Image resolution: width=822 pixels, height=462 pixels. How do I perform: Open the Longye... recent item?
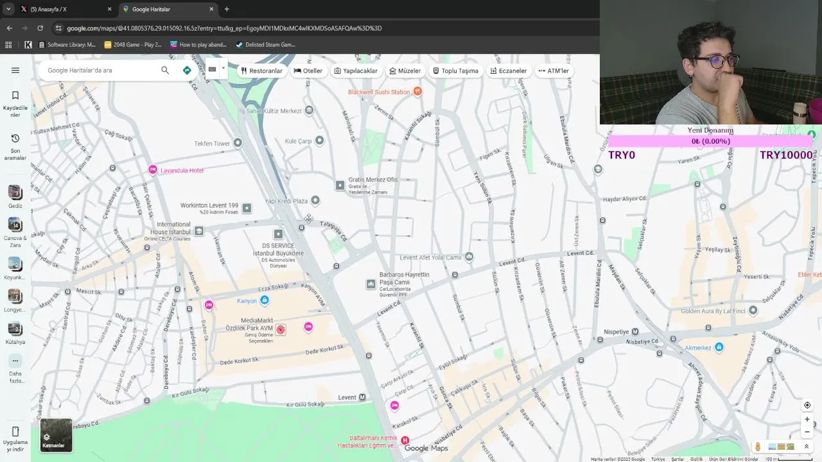coord(15,301)
